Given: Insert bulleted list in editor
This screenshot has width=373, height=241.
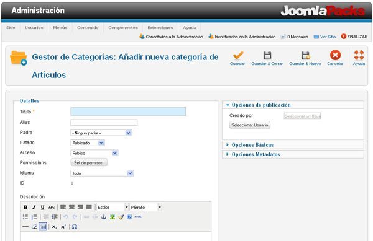Looking at the screenshot, I should pyautogui.click(x=25, y=217).
